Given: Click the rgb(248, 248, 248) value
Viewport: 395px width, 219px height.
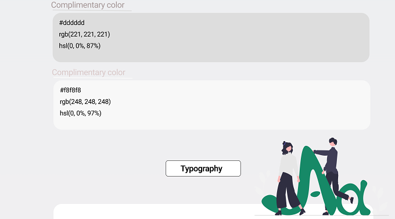Looking at the screenshot, I should [x=85, y=102].
